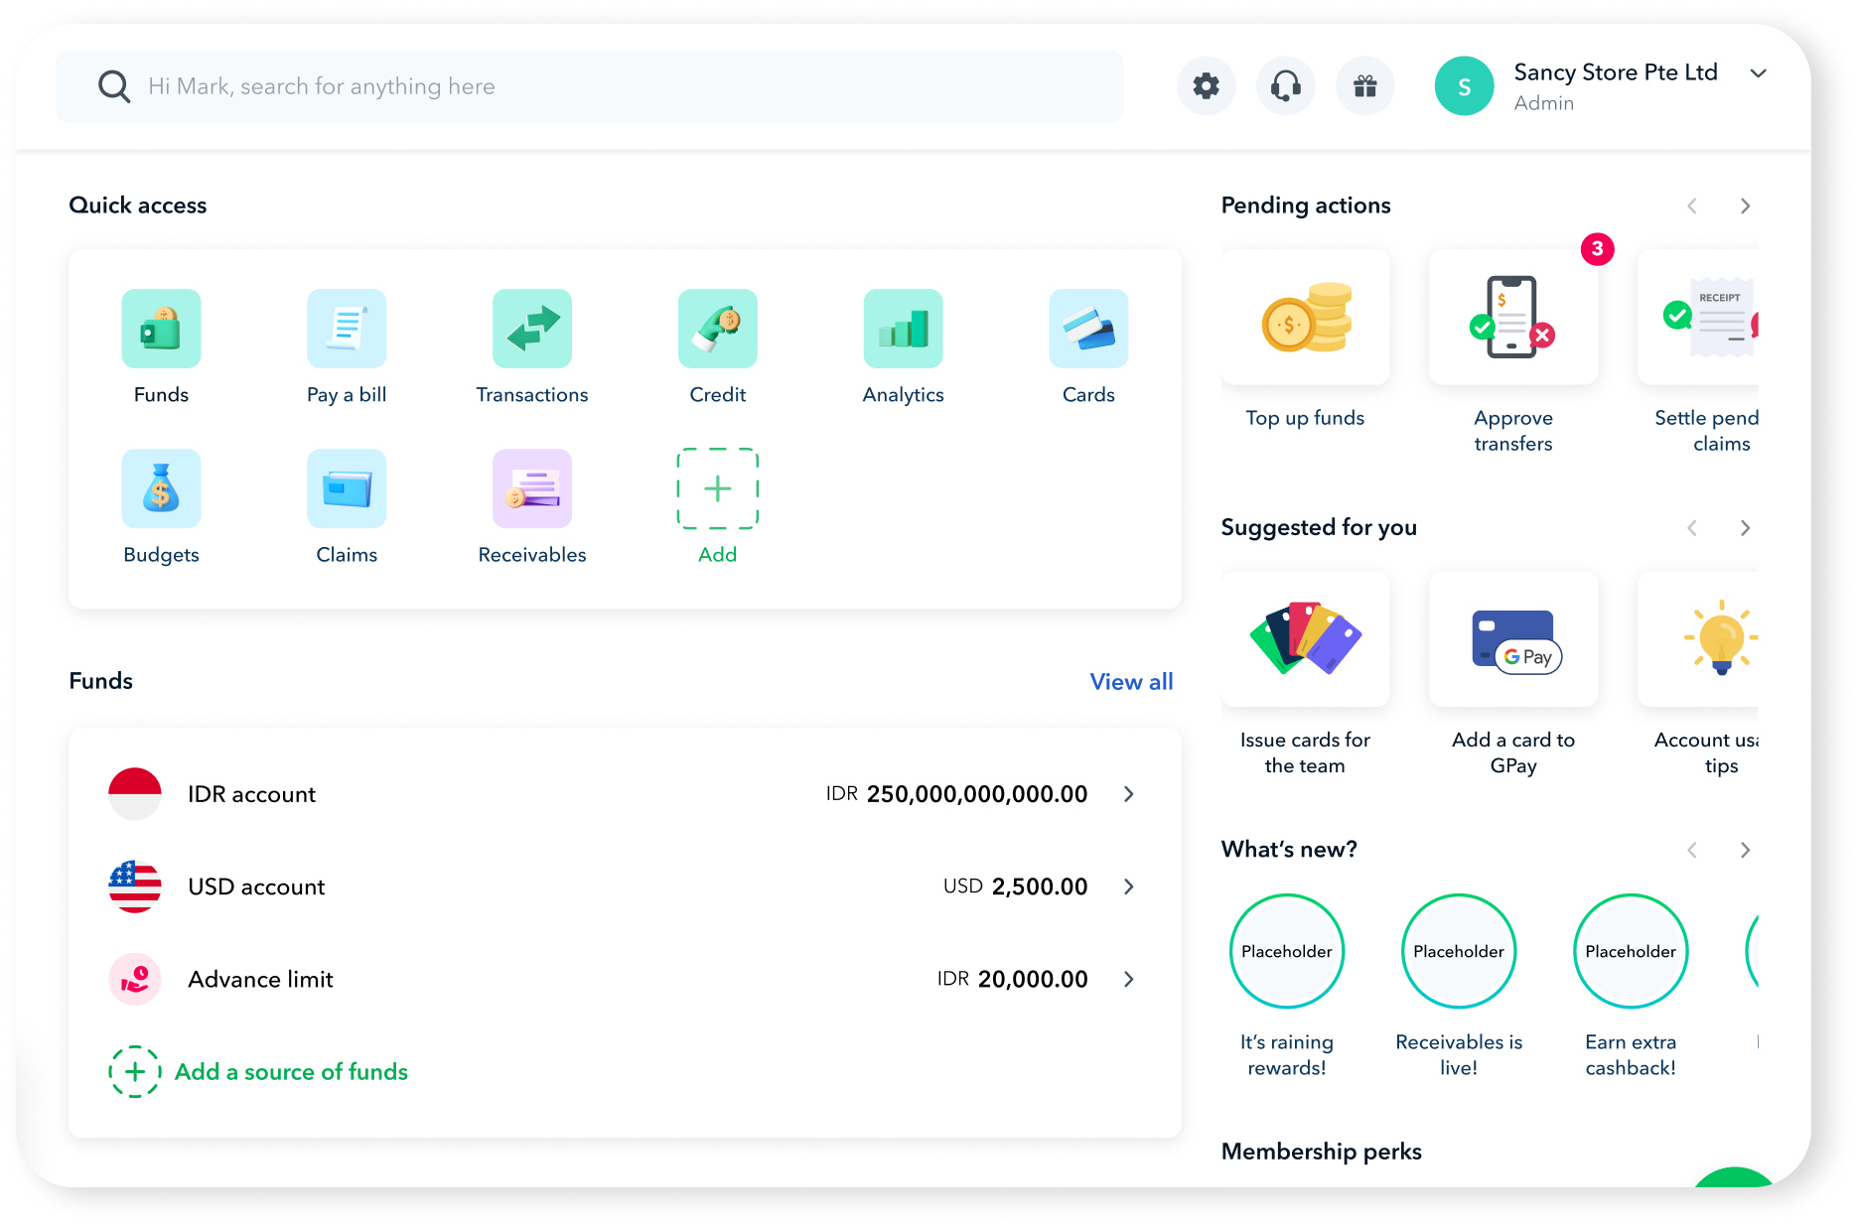Show next Suggested for you items

(1745, 528)
